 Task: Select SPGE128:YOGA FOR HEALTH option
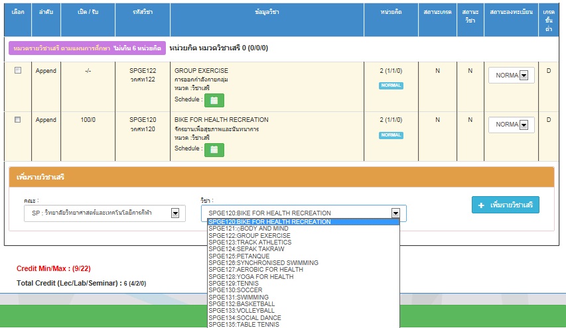tap(304, 276)
